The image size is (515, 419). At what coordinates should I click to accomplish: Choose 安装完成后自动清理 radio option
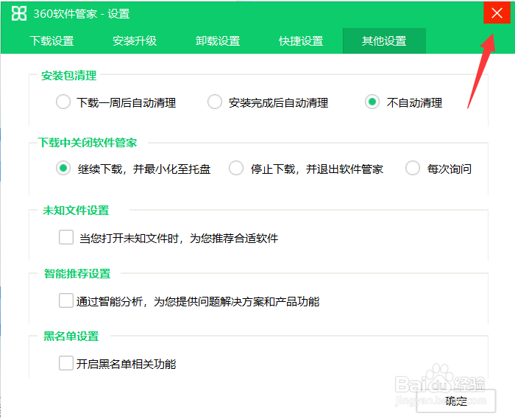click(x=215, y=102)
